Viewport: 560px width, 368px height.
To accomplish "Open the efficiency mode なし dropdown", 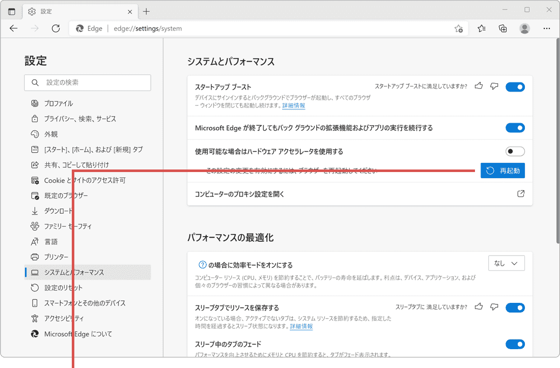I will coord(506,263).
